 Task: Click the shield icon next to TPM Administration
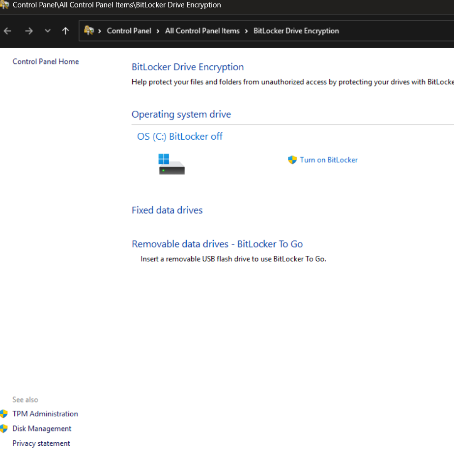click(4, 414)
